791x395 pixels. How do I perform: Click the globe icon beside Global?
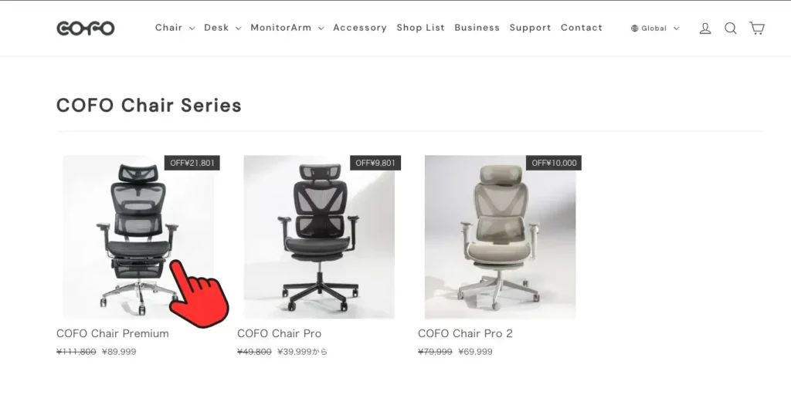[635, 29]
